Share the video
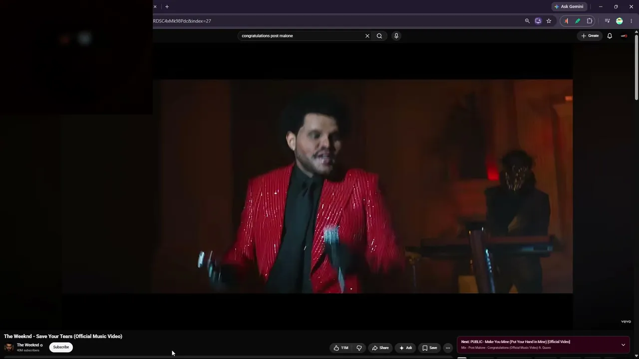This screenshot has width=639, height=359. pyautogui.click(x=380, y=348)
